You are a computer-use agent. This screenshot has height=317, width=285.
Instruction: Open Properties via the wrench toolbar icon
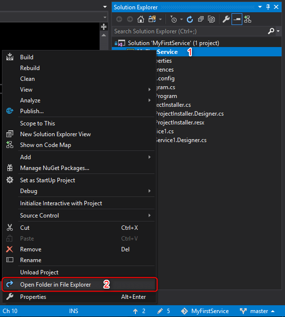tap(226, 20)
